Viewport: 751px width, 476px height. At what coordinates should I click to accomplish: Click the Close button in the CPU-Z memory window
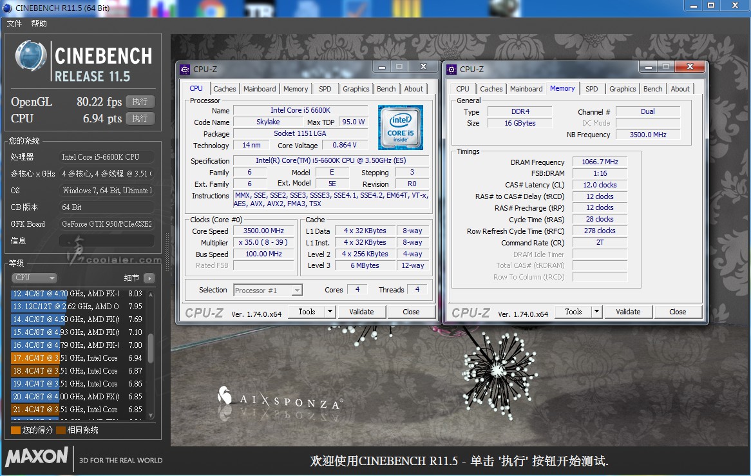tap(678, 312)
